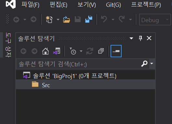Viewport: 172px width, 124px height.
Task: Click the main toolbar navigate forward button
Action: click(x=33, y=20)
